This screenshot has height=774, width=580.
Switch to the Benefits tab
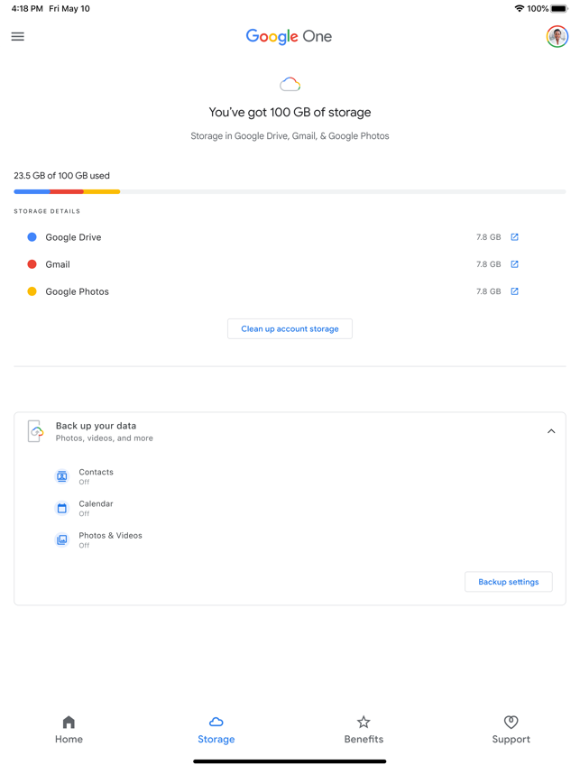click(x=364, y=729)
